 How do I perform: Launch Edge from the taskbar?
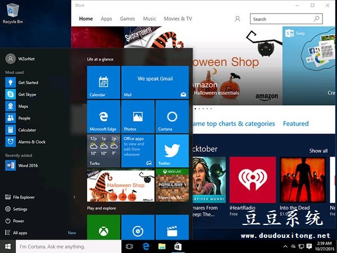(x=146, y=246)
